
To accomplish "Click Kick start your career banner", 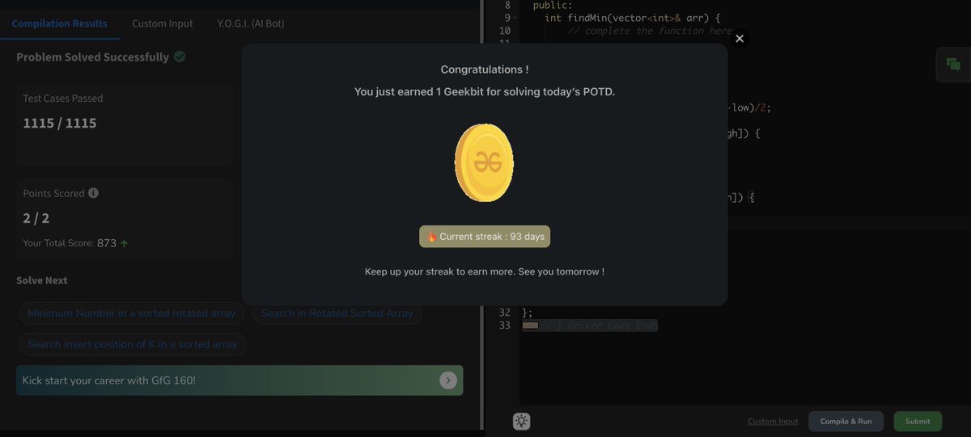I will (240, 380).
